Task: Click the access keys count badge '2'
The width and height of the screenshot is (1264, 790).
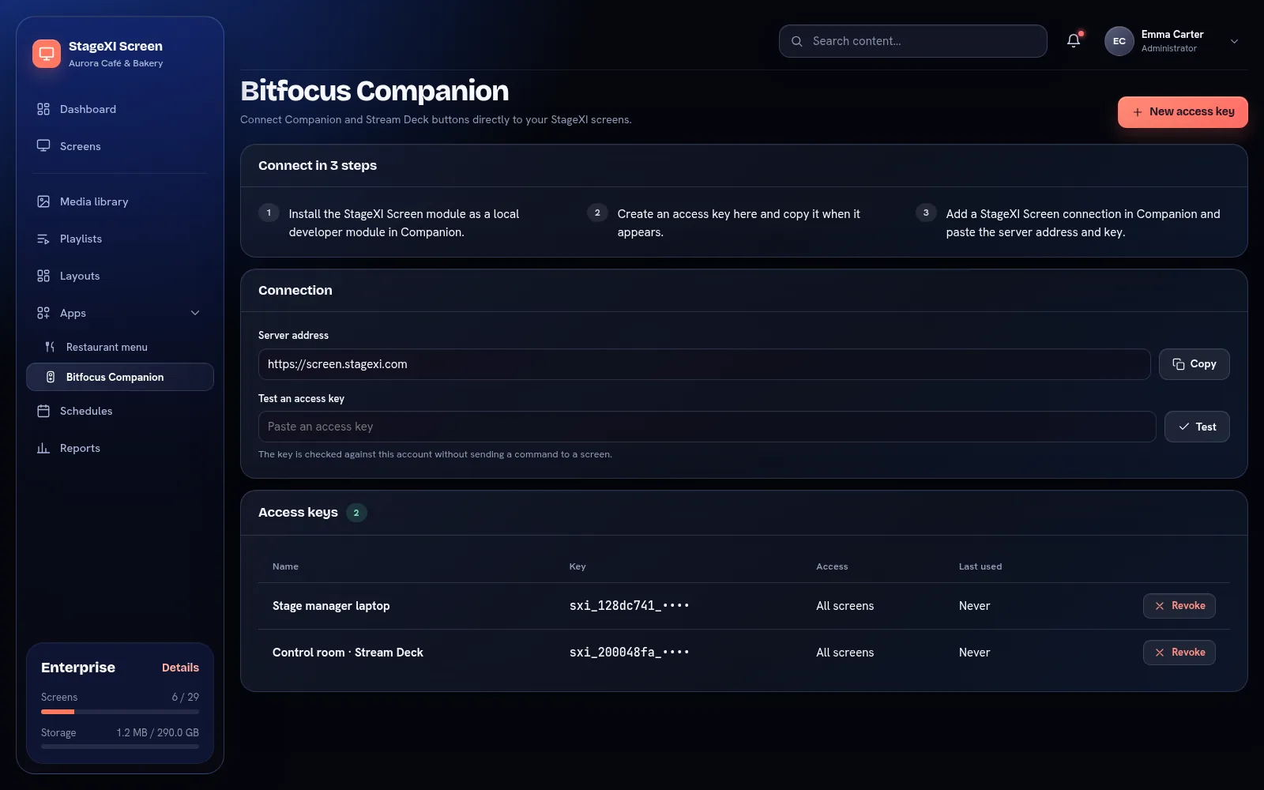Action: (x=356, y=513)
